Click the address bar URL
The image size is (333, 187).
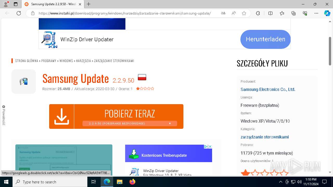(x=125, y=13)
